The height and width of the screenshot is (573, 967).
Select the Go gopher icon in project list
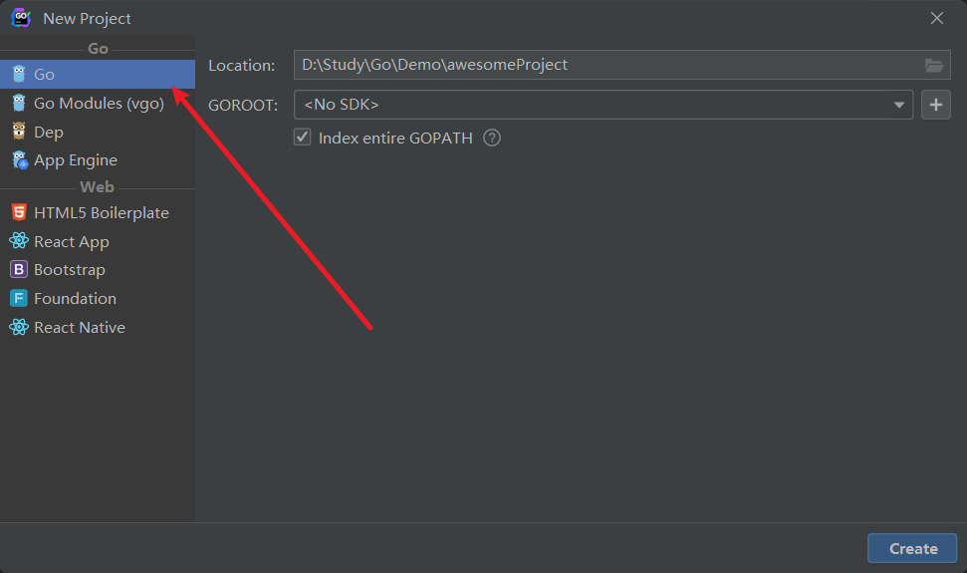[19, 75]
